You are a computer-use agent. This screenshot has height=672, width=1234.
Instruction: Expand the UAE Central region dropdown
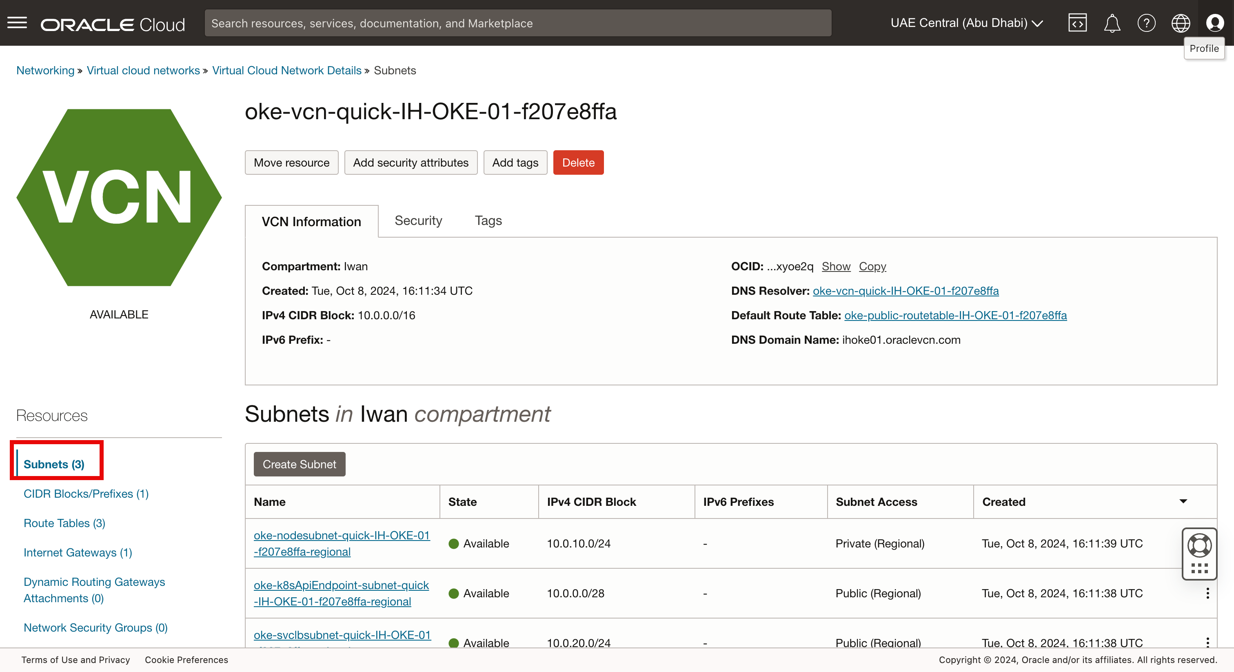(x=966, y=23)
